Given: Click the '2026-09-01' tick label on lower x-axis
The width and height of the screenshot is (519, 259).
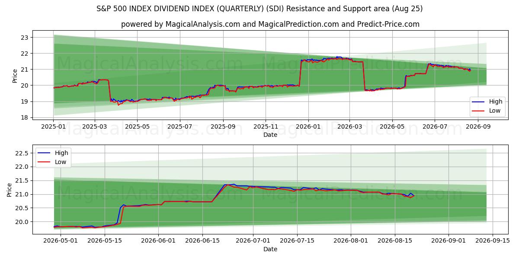Looking at the screenshot, I should (x=449, y=241).
